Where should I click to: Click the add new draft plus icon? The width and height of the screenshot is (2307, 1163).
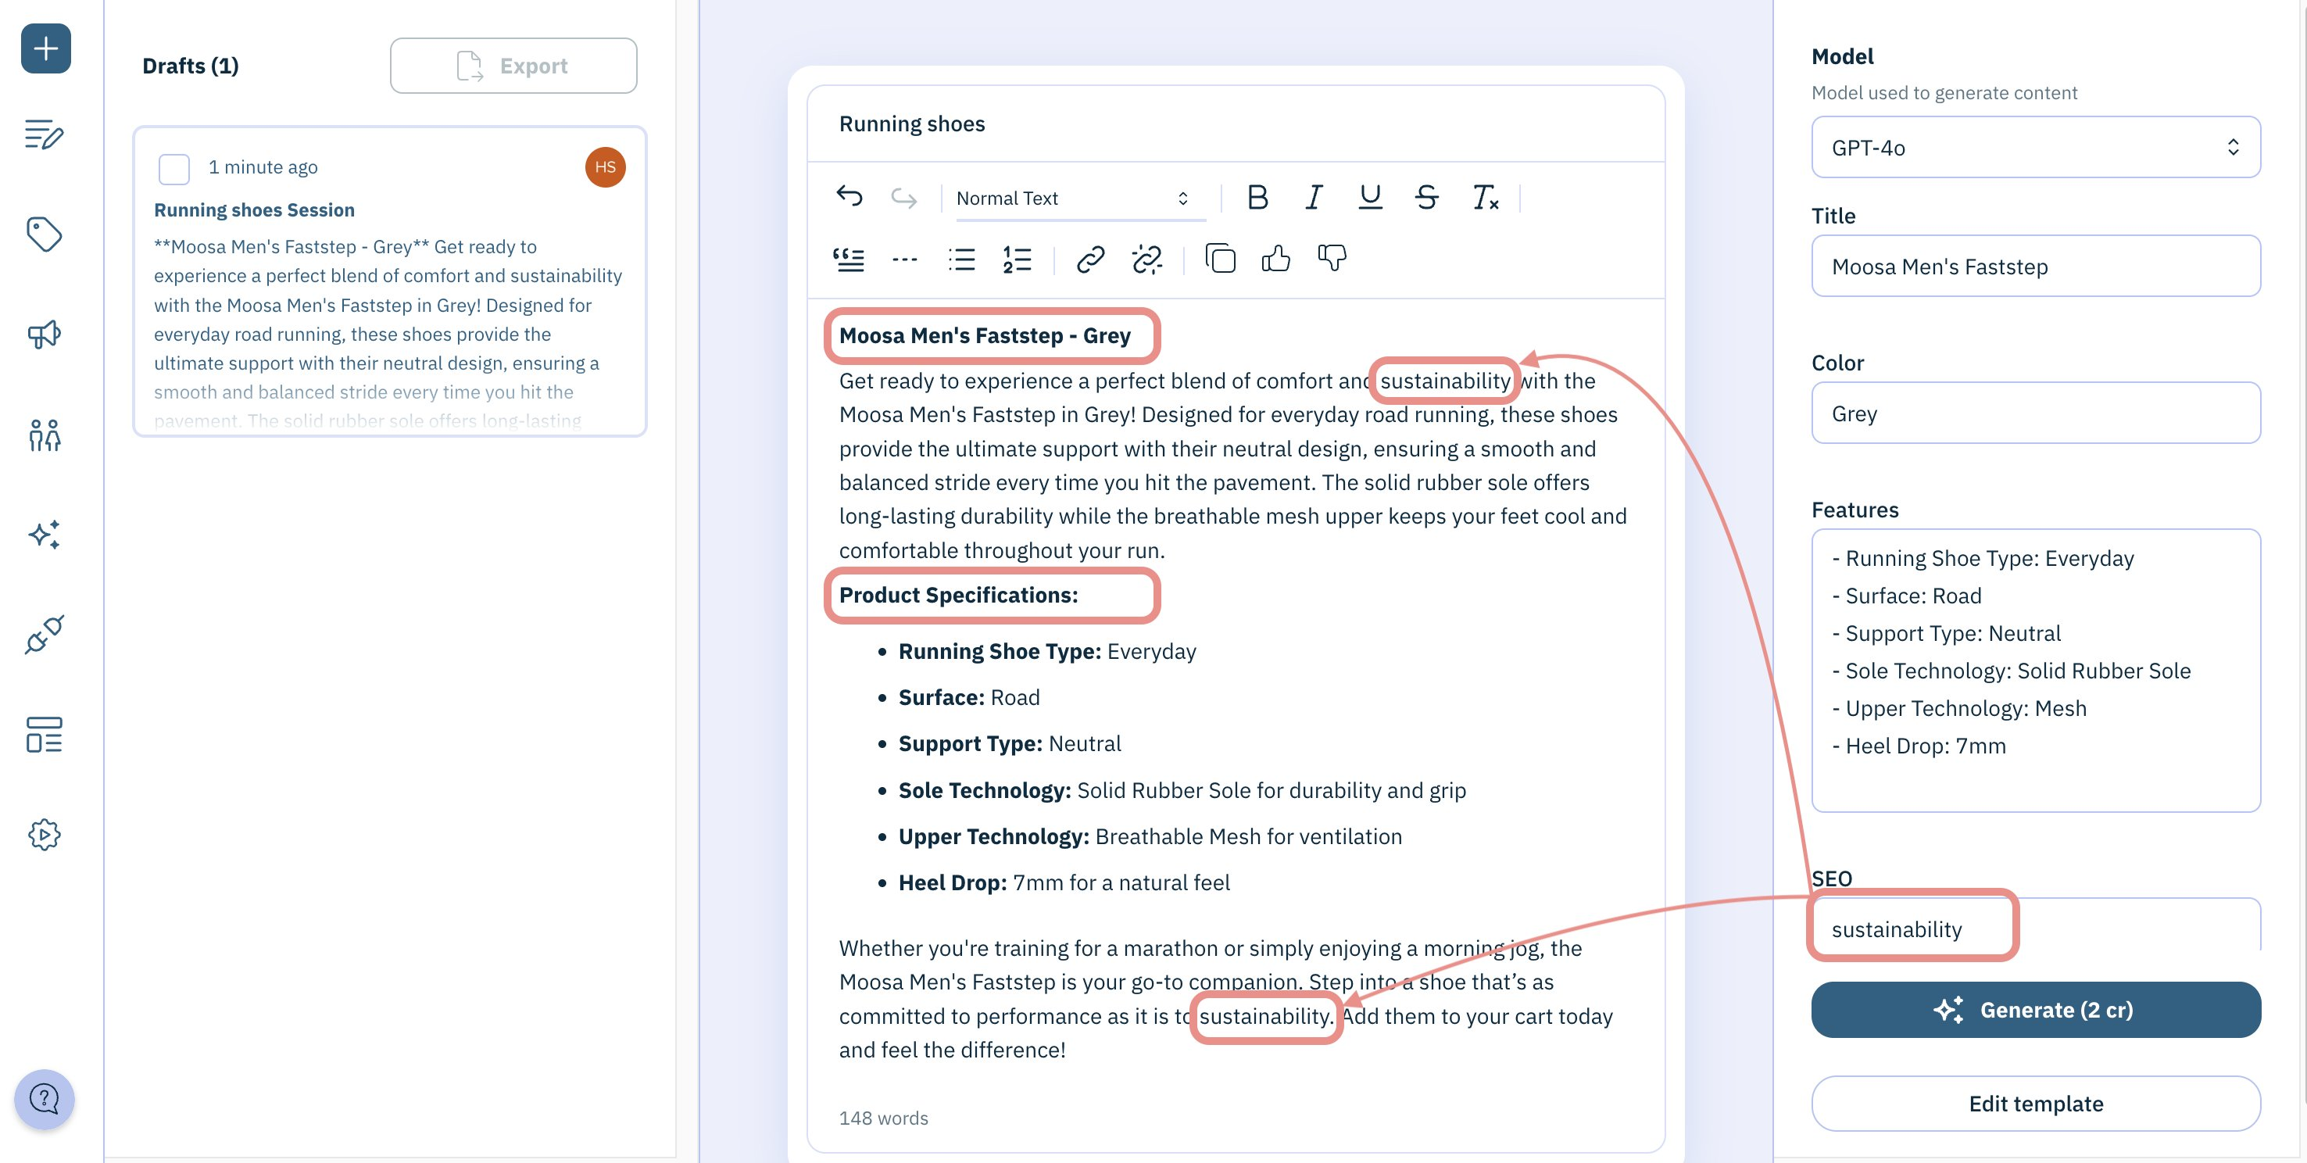[x=45, y=45]
